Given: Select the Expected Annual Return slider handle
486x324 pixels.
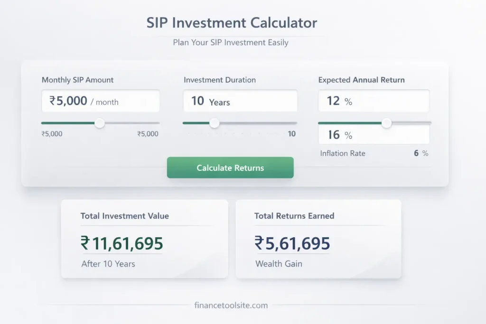Looking at the screenshot, I should click(x=387, y=123).
